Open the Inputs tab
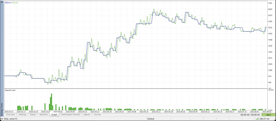The height and width of the screenshot is (121, 276). pos(33,115)
